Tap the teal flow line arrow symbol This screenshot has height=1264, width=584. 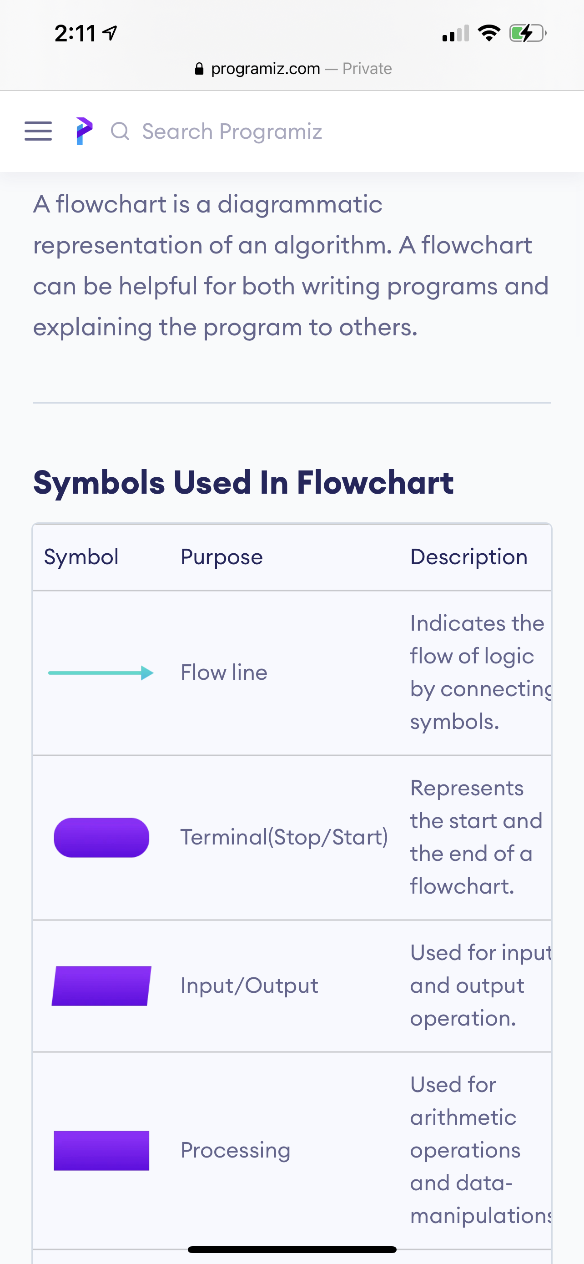click(101, 673)
